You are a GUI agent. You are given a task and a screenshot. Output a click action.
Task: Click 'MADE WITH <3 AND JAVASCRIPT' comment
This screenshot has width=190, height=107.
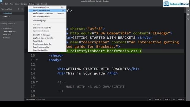tap(95, 87)
